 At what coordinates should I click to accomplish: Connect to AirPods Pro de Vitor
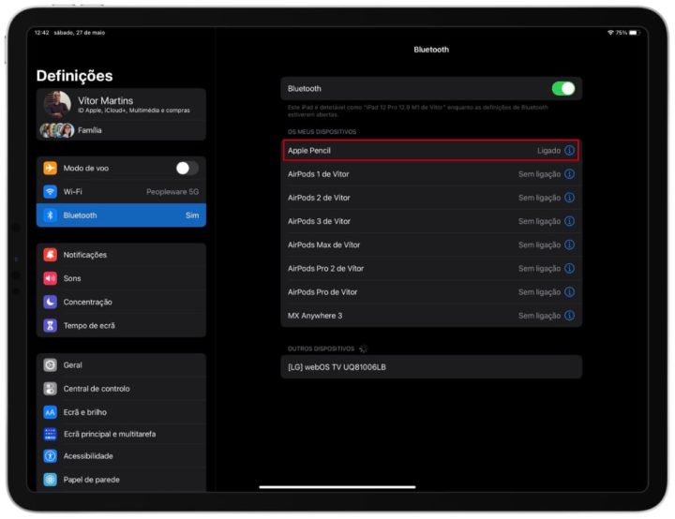click(x=431, y=291)
